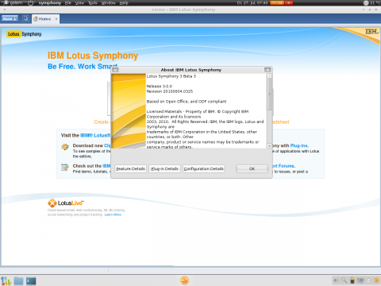The width and height of the screenshot is (381, 286).
Task: Open the Window menu
Action: 109,3
